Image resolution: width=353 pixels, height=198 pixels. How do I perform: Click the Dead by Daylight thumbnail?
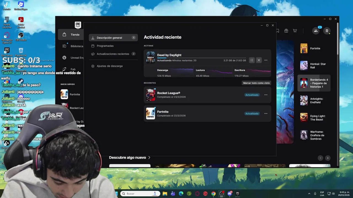coord(151,57)
